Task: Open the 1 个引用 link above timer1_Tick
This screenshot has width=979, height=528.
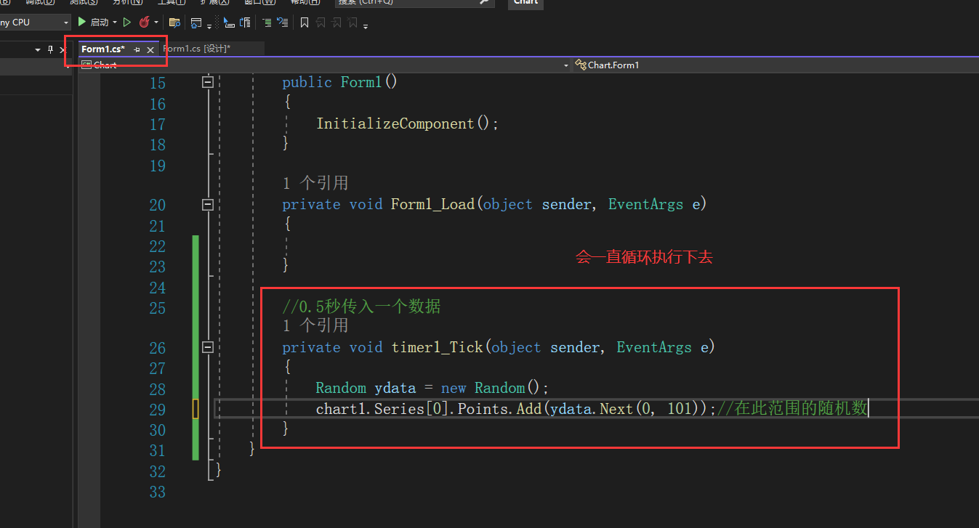Action: pyautogui.click(x=315, y=325)
